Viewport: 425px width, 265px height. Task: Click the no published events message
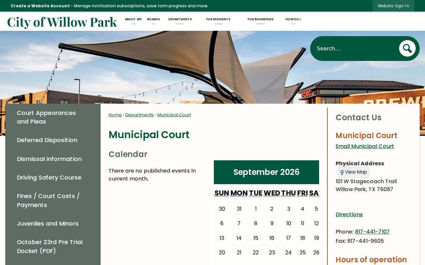coord(152,175)
